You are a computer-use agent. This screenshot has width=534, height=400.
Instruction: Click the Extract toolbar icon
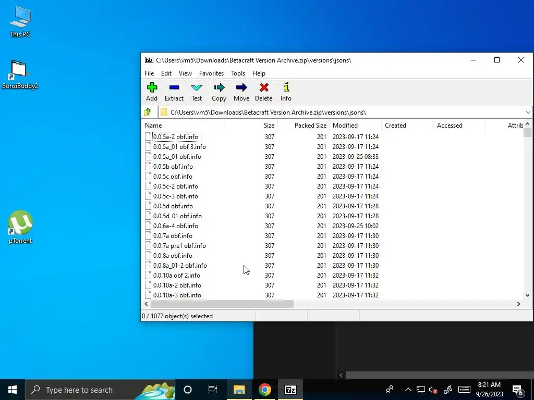pyautogui.click(x=174, y=87)
